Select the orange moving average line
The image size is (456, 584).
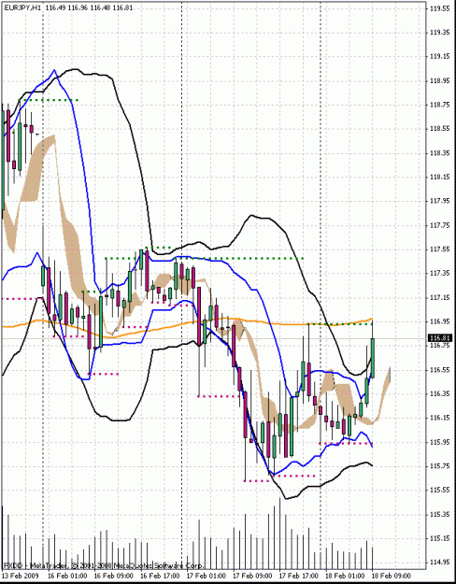pos(186,323)
